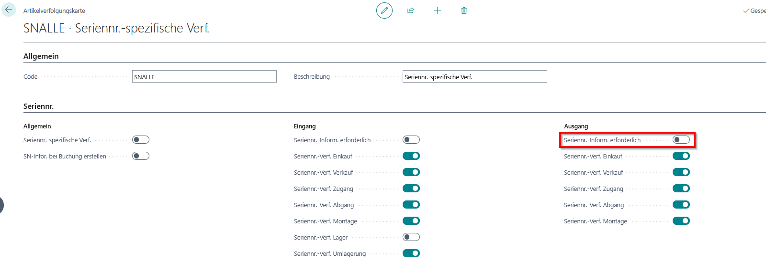Enable Eingang Seriennr.-Inform. erforderlich toggle
766x273 pixels.
(411, 140)
